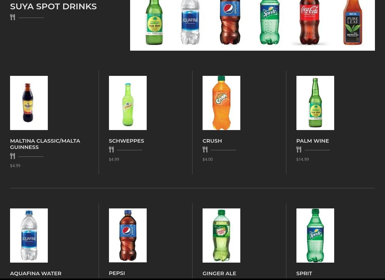The image size is (385, 280).
Task: Select the Aquafina Water product title
Action: [36, 273]
